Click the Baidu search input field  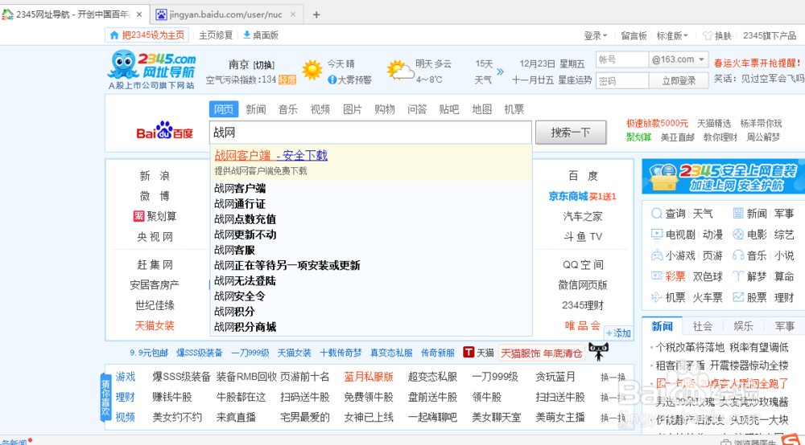pyautogui.click(x=370, y=133)
